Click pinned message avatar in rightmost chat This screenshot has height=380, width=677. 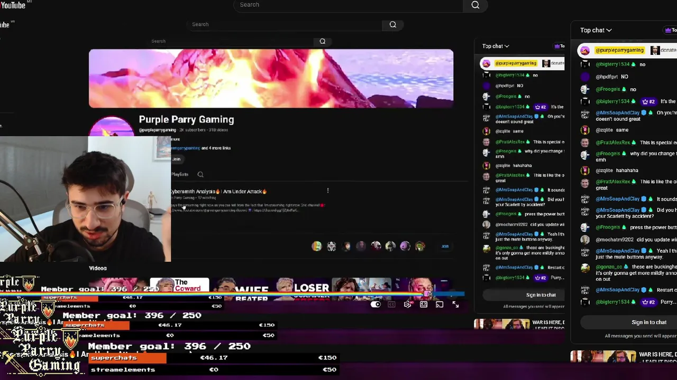(x=585, y=51)
